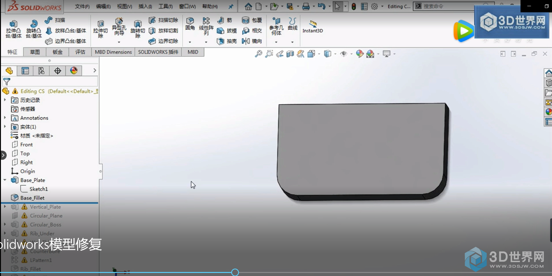The width and height of the screenshot is (552, 276).
Task: Select the Sketch1 item in tree
Action: [x=38, y=189]
